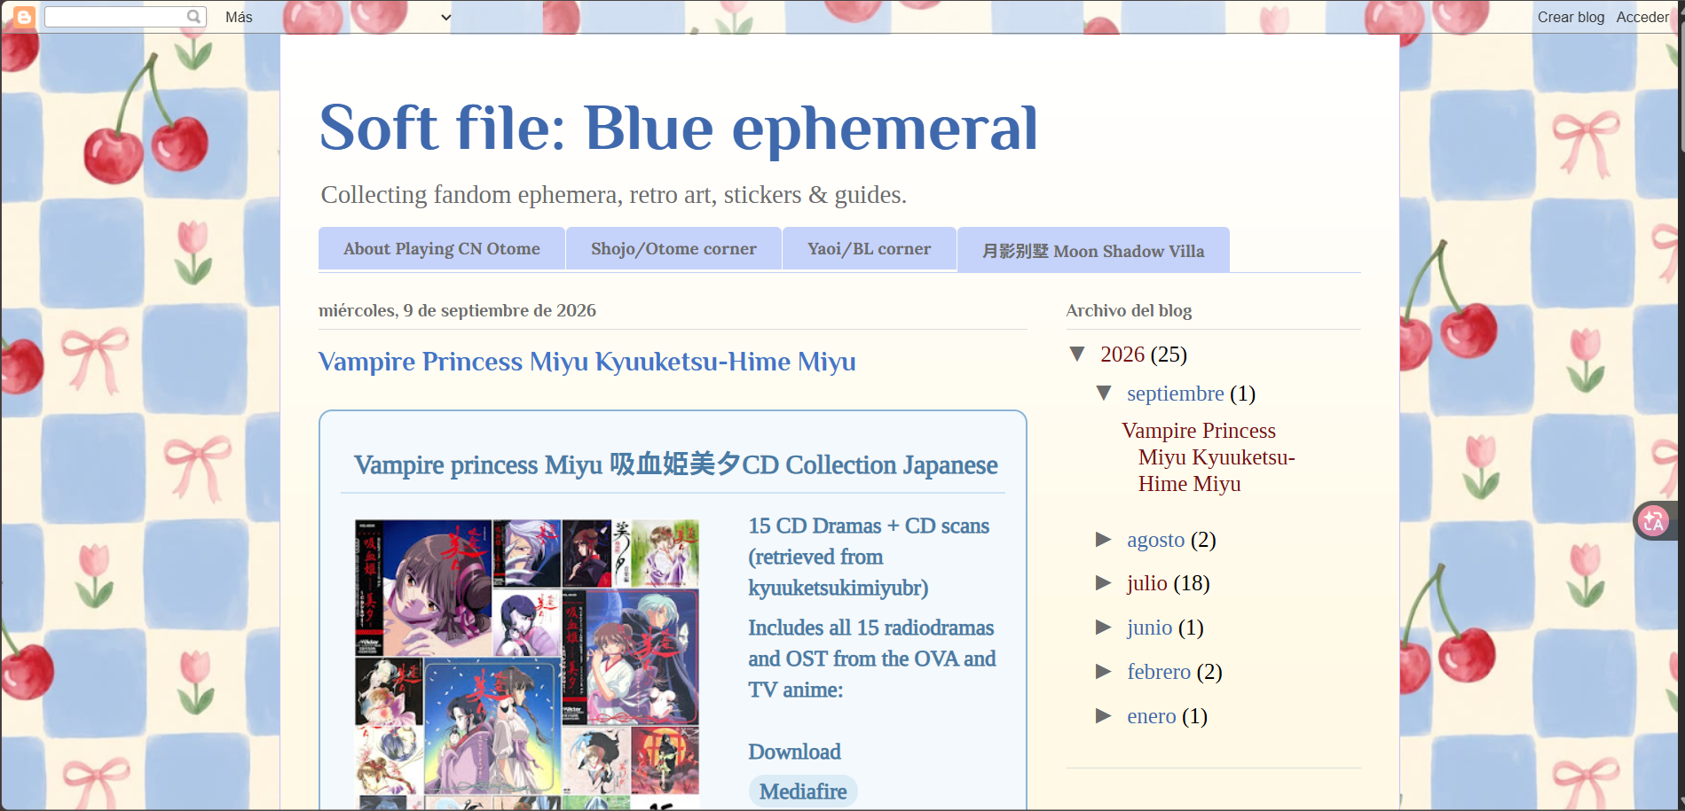The height and width of the screenshot is (811, 1685).
Task: Click the Vampire Princess Miyu CD covers image
Action: click(527, 665)
